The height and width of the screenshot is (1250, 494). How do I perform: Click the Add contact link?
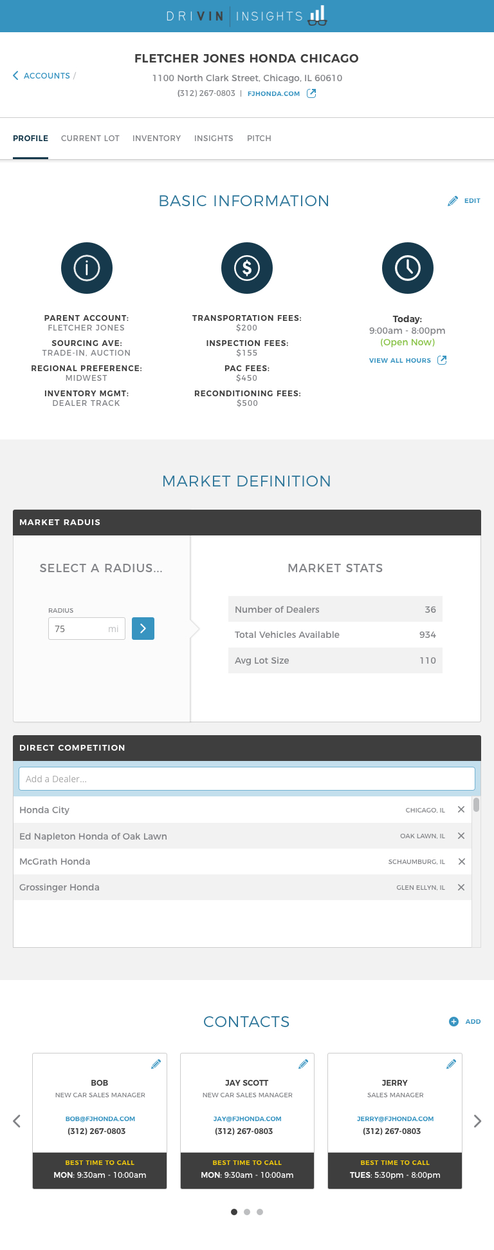[x=473, y=1021]
